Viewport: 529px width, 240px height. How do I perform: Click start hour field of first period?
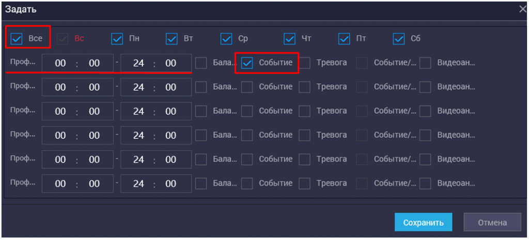click(x=60, y=63)
